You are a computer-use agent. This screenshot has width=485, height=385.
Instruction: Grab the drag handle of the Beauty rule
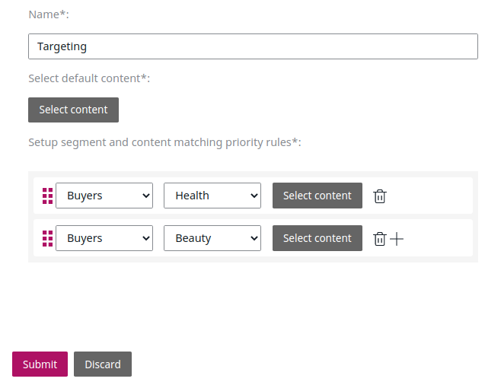pyautogui.click(x=47, y=238)
